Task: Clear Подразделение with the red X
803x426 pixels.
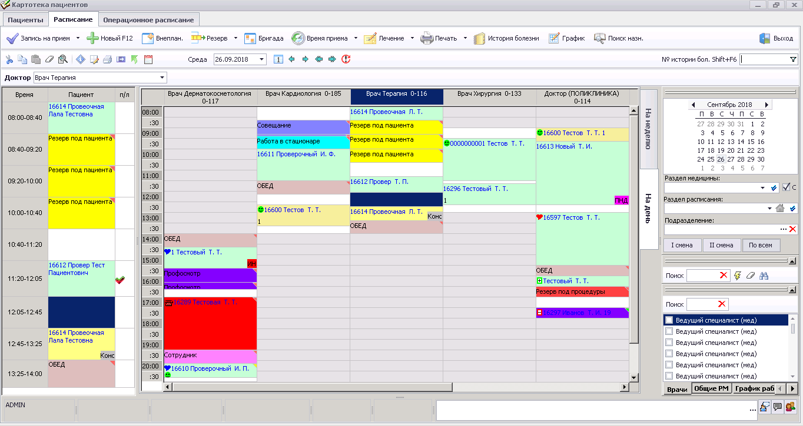Action: (x=792, y=229)
